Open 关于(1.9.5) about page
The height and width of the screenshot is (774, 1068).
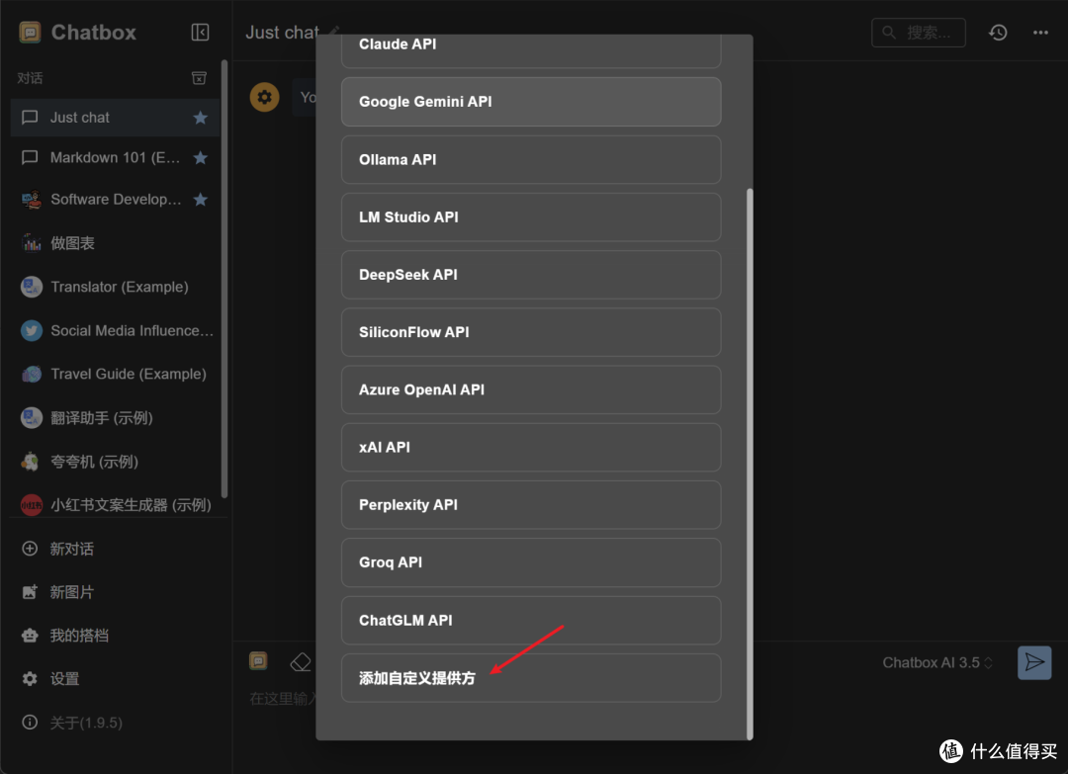coord(115,723)
